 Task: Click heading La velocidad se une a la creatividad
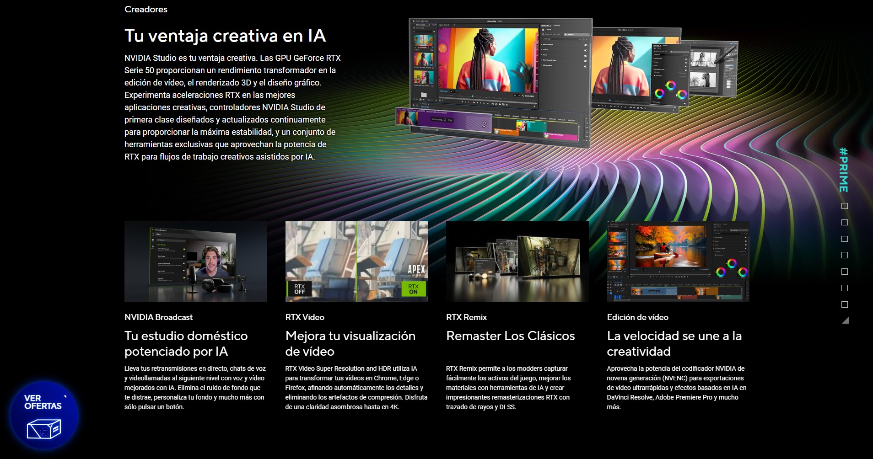(x=674, y=344)
